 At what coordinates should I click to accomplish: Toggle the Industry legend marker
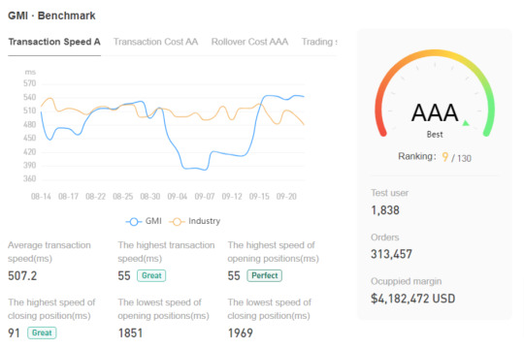[x=177, y=221]
